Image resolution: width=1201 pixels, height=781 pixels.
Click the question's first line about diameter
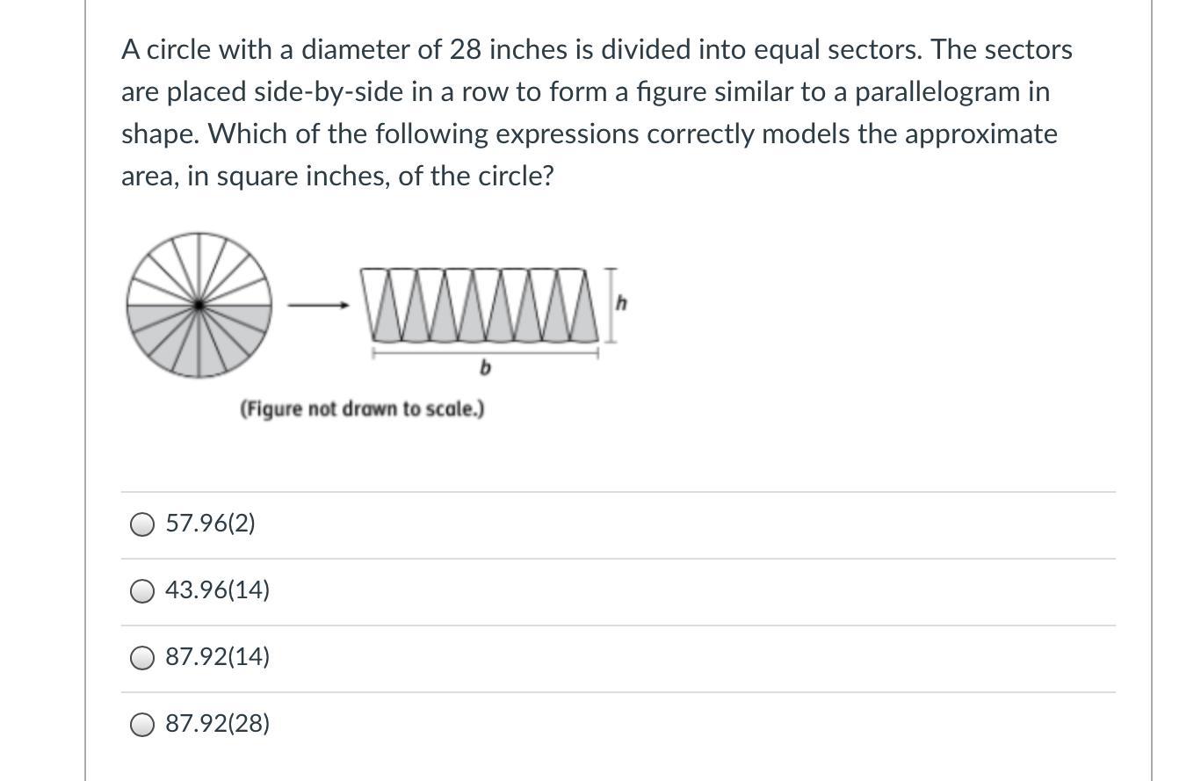pos(597,49)
